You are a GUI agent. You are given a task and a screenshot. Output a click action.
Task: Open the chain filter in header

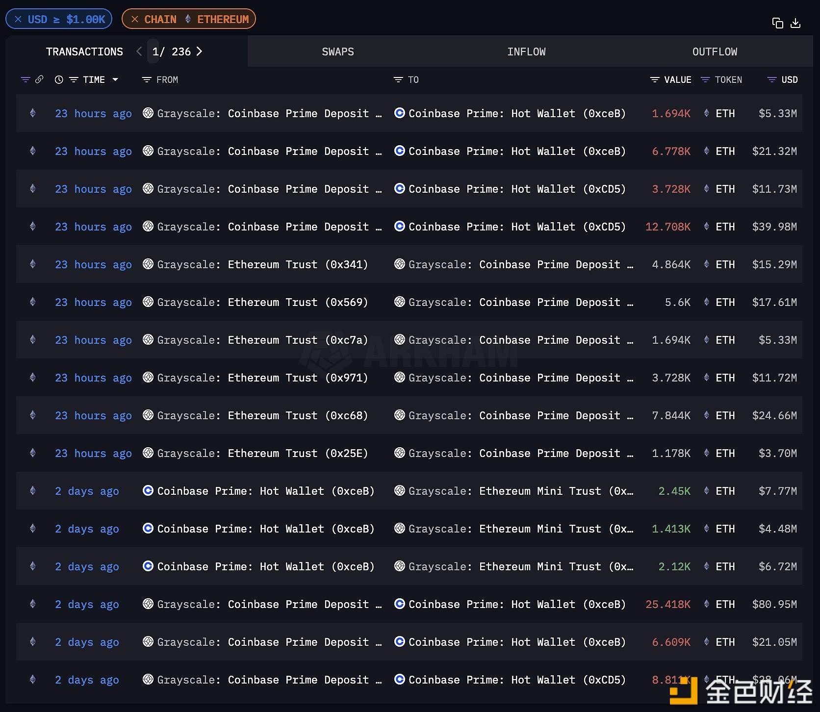pyautogui.click(x=26, y=79)
